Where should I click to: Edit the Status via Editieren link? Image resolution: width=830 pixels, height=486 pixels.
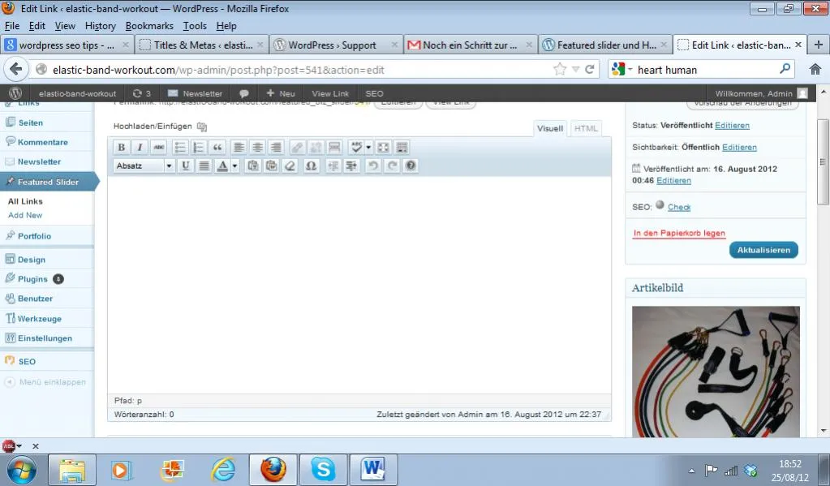click(732, 126)
